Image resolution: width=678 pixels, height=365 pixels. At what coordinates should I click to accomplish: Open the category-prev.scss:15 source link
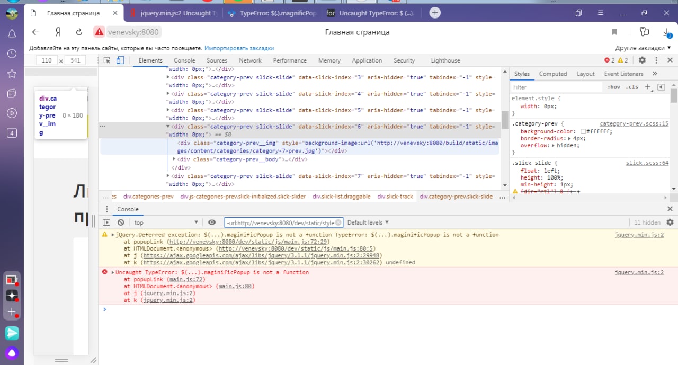634,123
